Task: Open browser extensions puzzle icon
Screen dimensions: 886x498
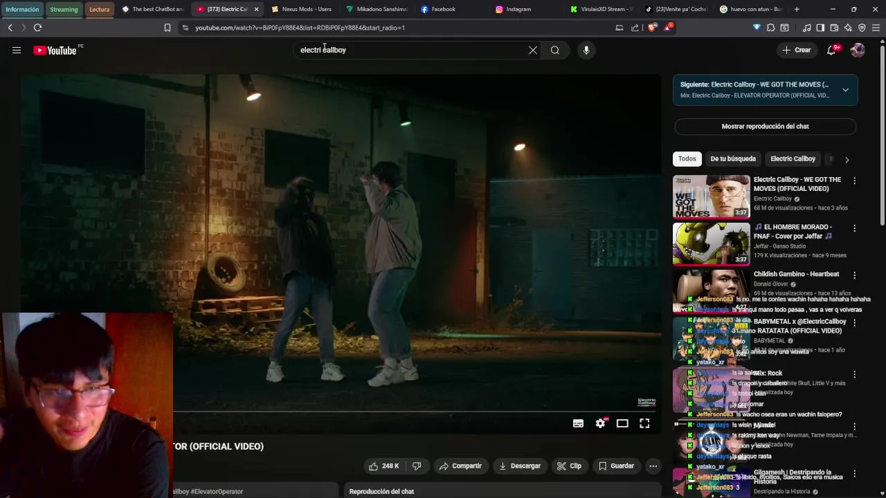Action: click(x=770, y=28)
